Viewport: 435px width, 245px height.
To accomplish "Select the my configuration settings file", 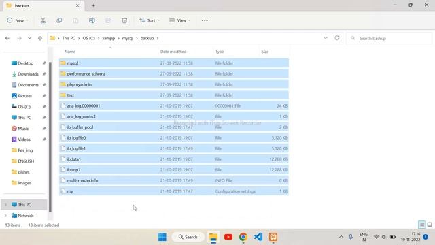I will point(174,191).
